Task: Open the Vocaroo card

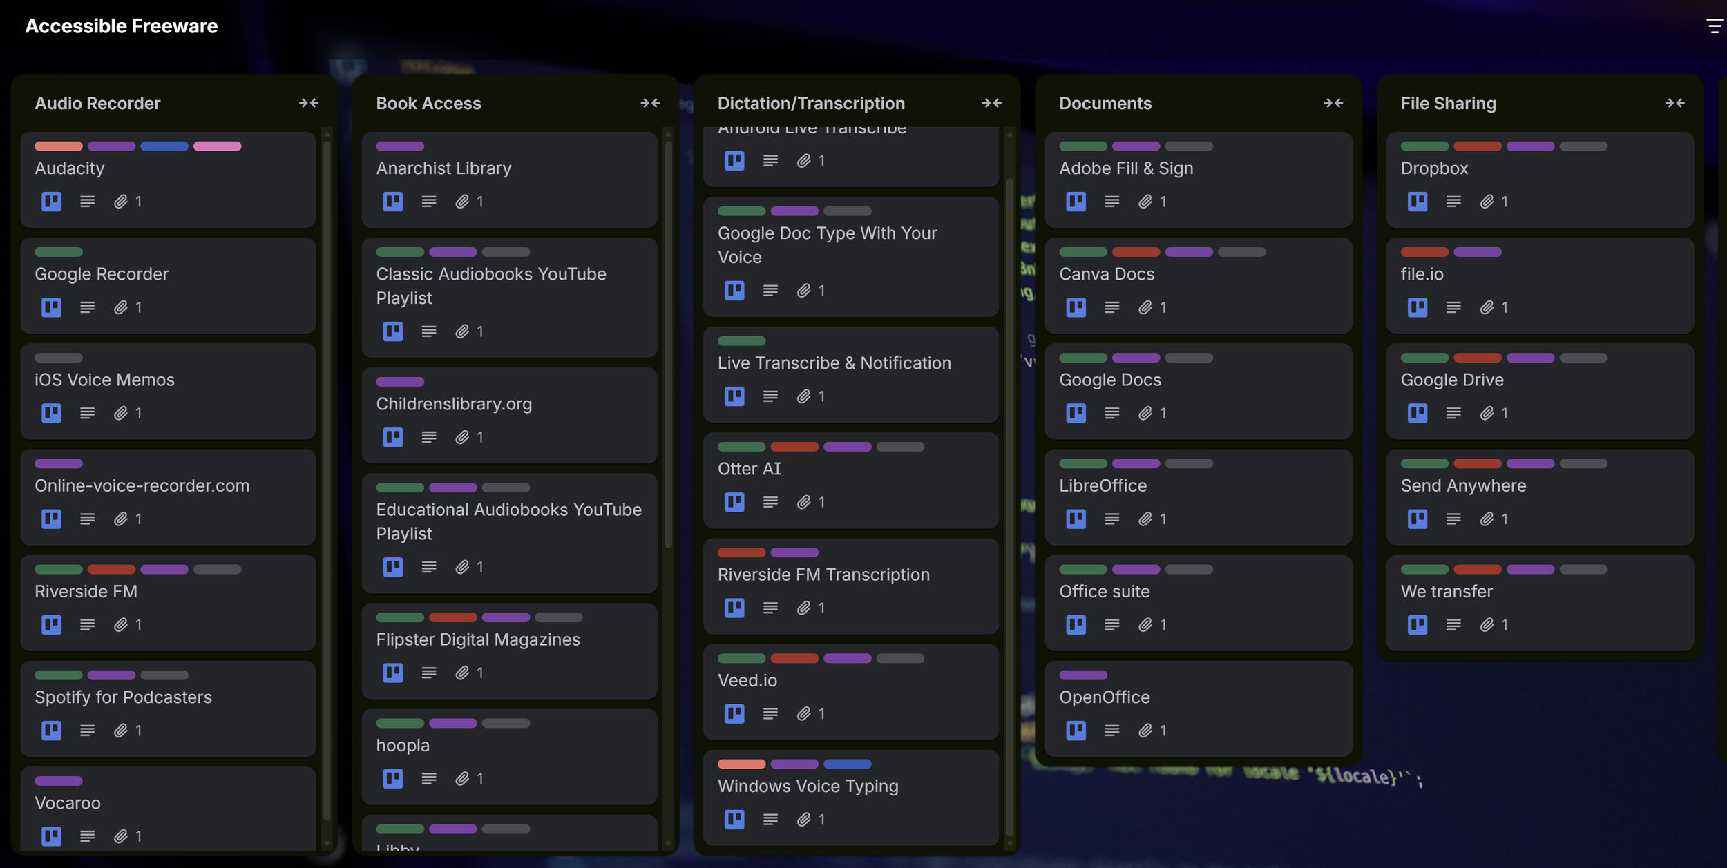Action: pyautogui.click(x=68, y=802)
